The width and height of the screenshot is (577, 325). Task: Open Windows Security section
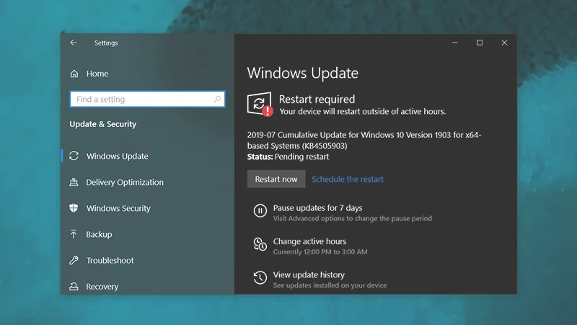(118, 209)
